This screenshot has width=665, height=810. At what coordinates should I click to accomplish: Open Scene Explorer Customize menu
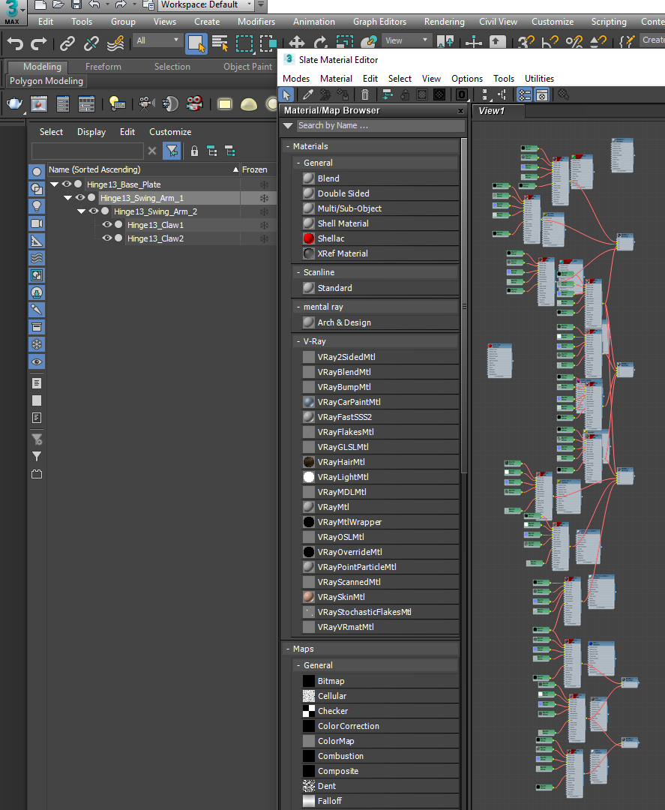point(170,132)
